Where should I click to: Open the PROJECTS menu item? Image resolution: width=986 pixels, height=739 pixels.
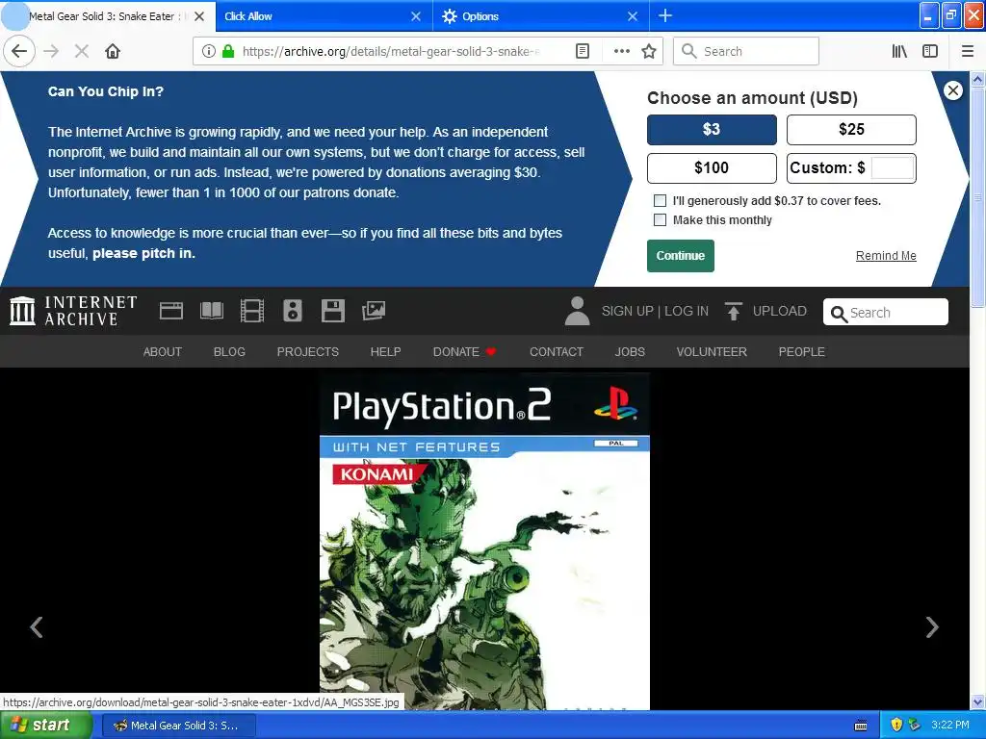click(307, 352)
